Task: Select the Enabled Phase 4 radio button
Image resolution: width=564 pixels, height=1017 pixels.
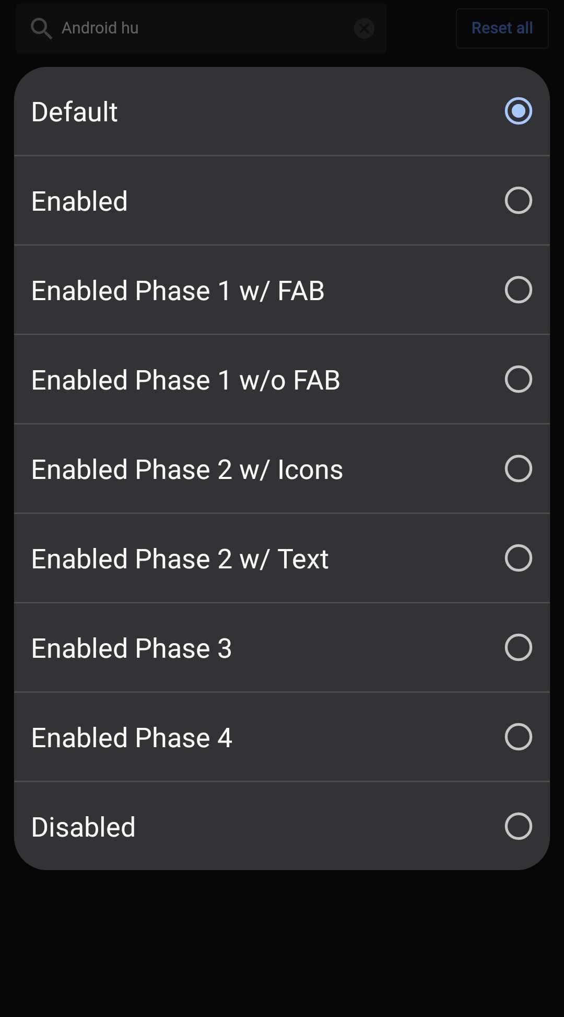Action: point(518,737)
